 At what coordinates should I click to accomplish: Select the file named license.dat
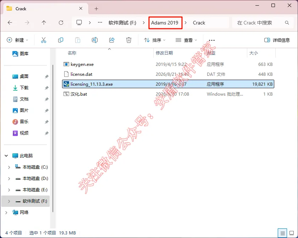click(x=81, y=74)
